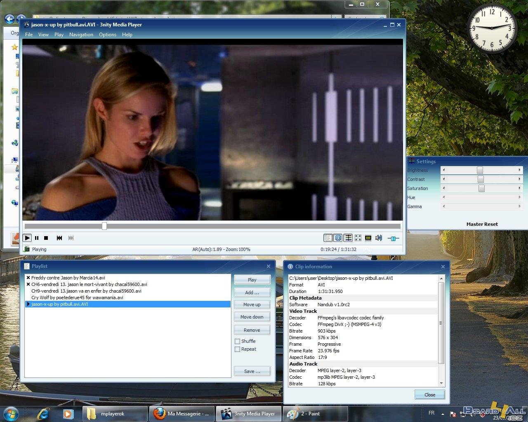Skip to the previous playlist track
Viewport: 528px width, 422px height.
pyautogui.click(x=59, y=238)
